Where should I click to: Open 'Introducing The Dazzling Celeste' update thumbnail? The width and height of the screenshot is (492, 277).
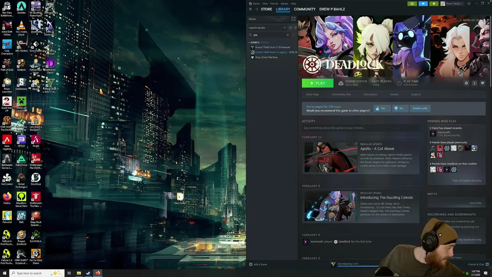(331, 206)
